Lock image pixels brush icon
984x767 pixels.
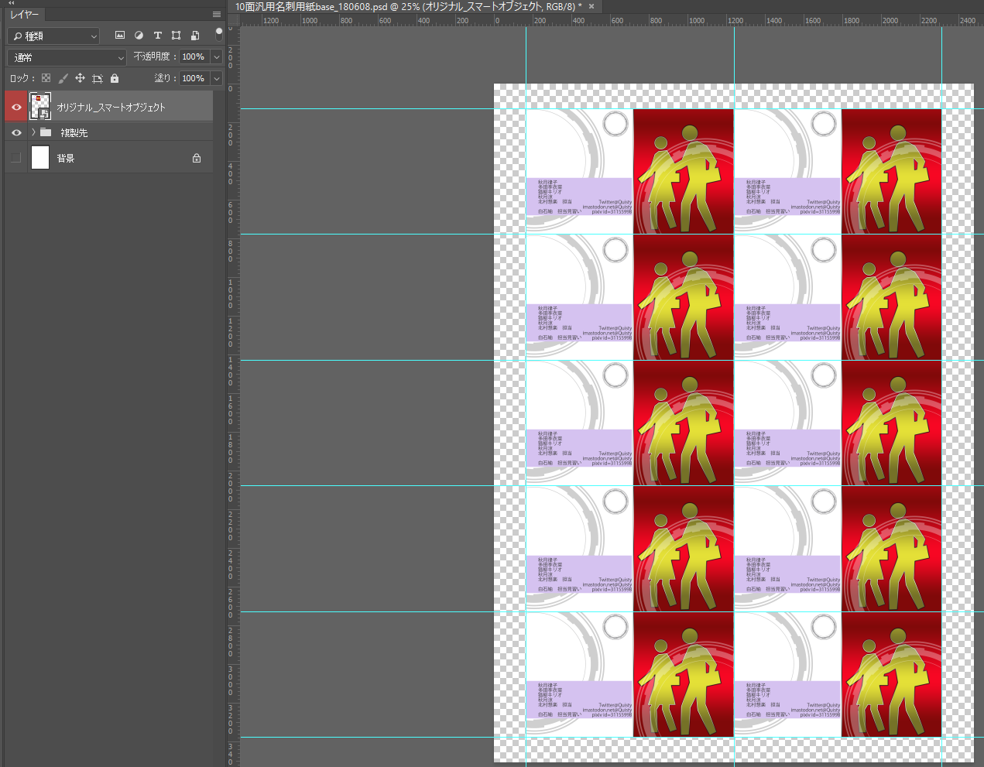pos(63,78)
